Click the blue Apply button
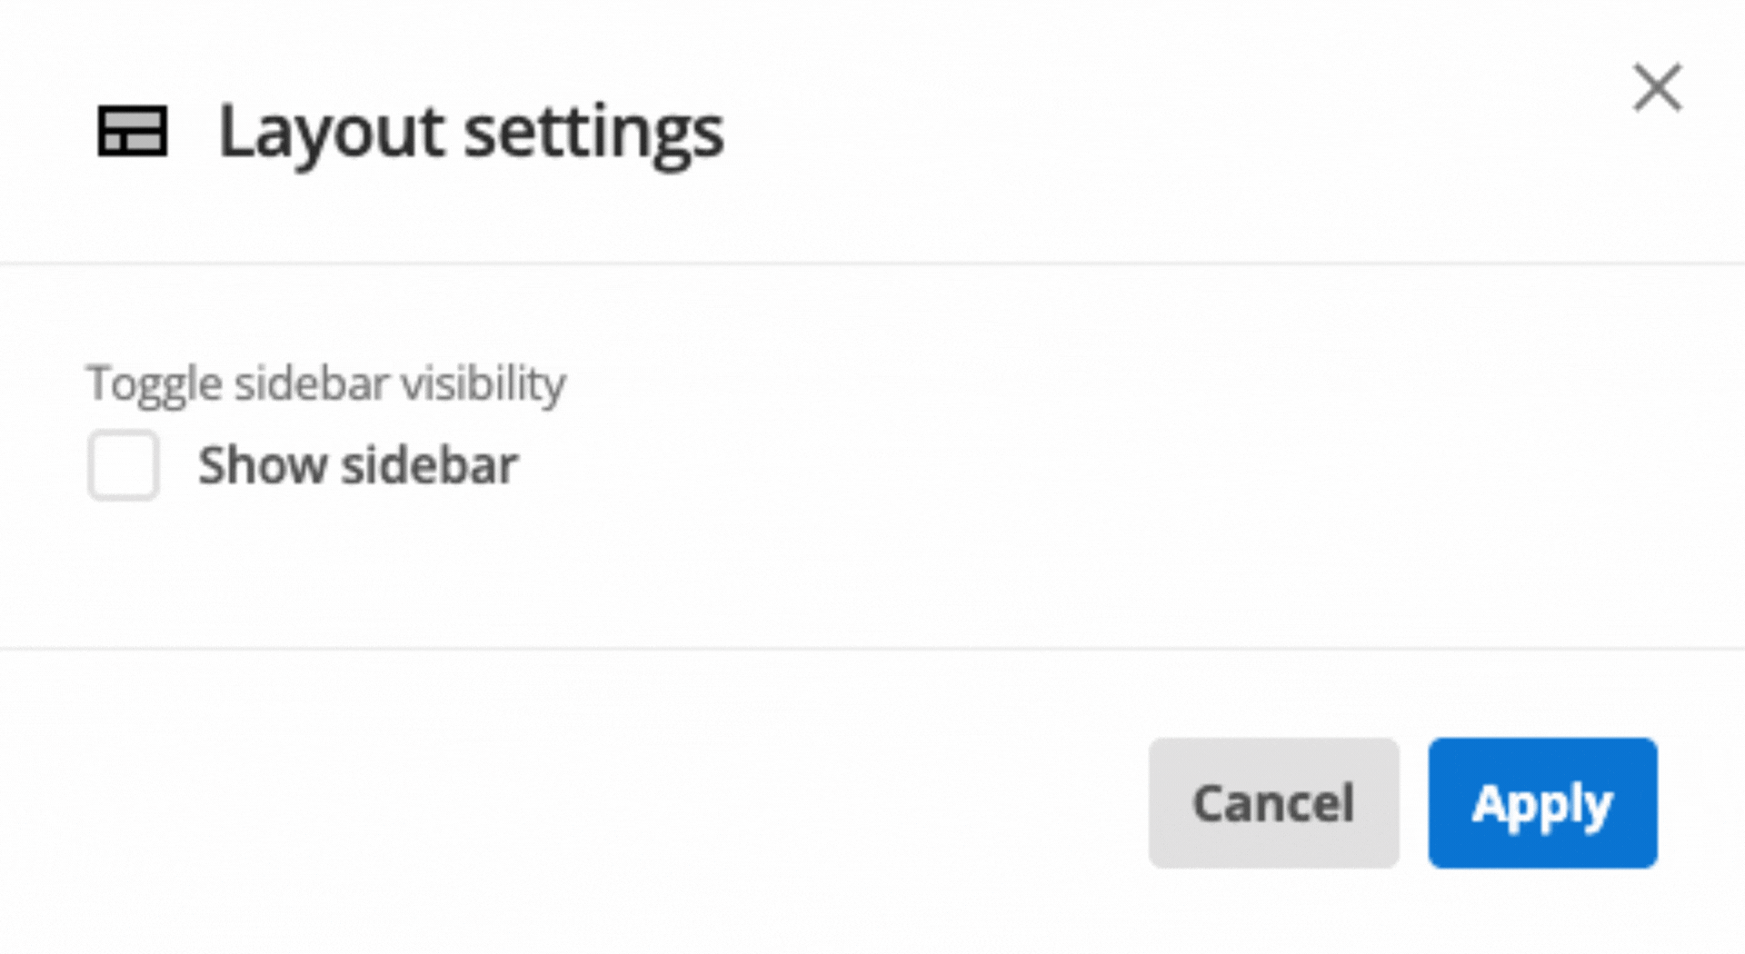1745x954 pixels. pyautogui.click(x=1542, y=803)
